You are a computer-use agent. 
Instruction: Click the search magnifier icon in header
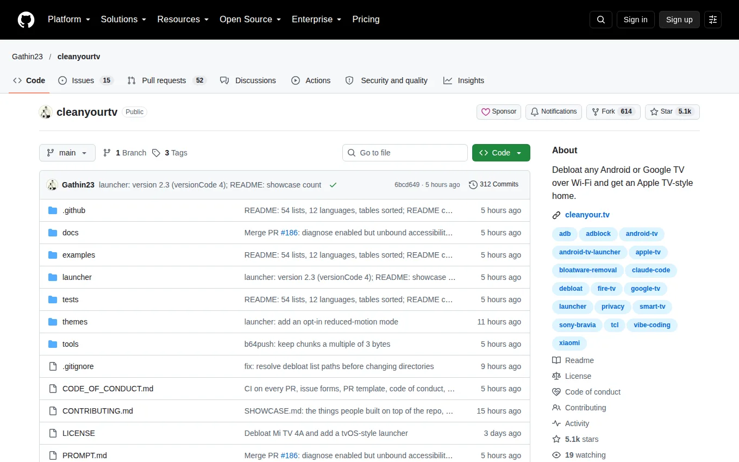coord(601,20)
